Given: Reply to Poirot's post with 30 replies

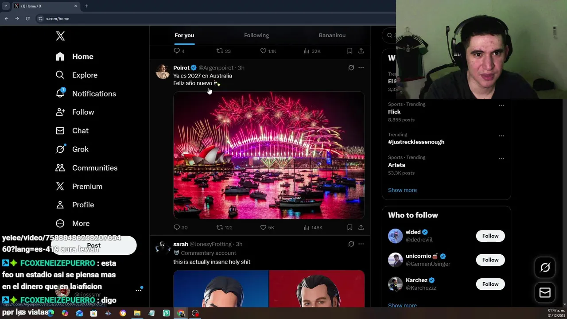Looking at the screenshot, I should pos(180,227).
